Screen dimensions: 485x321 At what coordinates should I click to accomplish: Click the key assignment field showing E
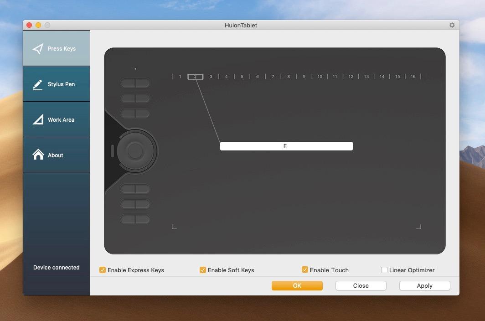pyautogui.click(x=286, y=146)
